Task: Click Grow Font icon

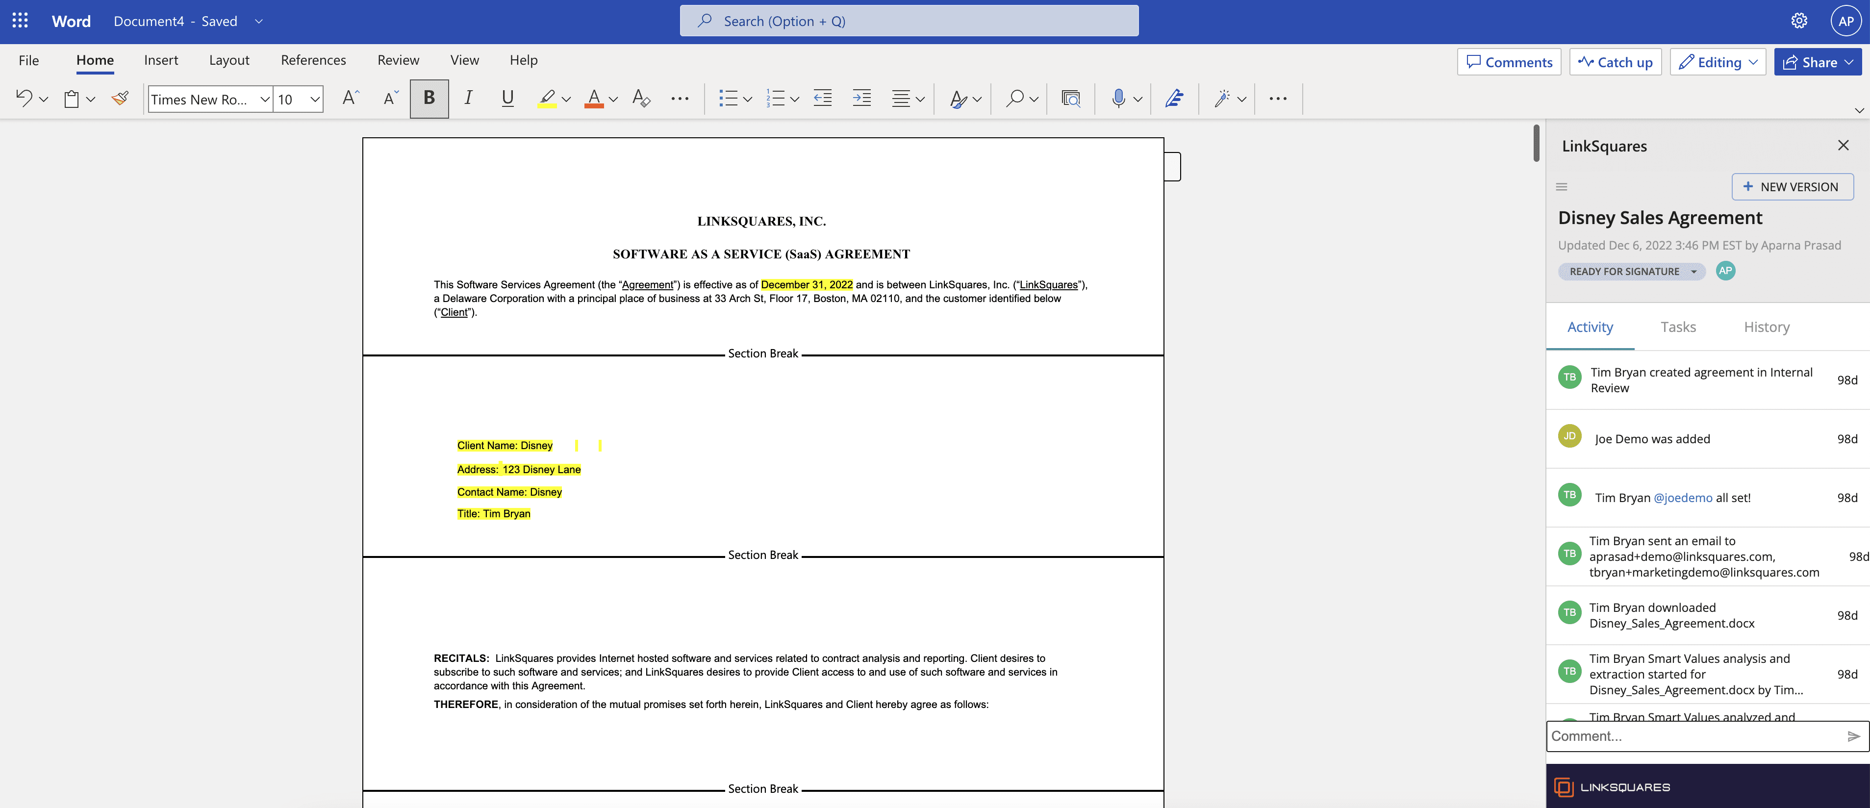Action: 351,98
